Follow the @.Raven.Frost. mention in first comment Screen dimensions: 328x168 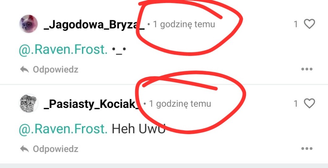63,50
